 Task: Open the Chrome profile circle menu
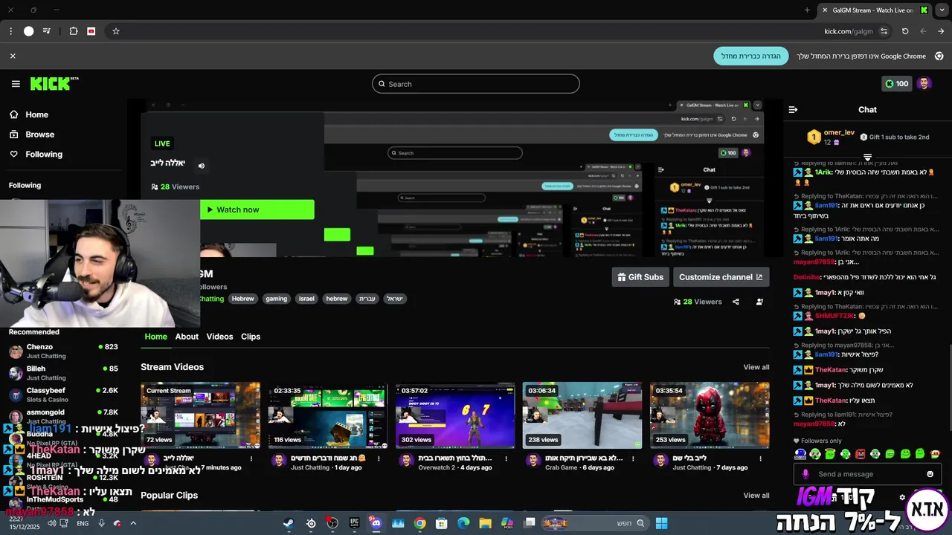point(28,31)
